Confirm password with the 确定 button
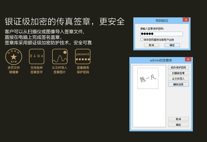This screenshot has height=142, width=207. coord(172,45)
